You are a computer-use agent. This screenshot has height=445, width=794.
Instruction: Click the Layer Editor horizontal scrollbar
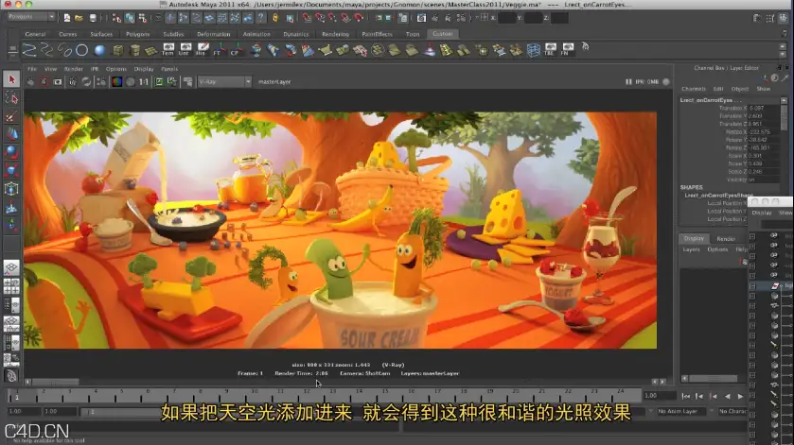point(714,378)
